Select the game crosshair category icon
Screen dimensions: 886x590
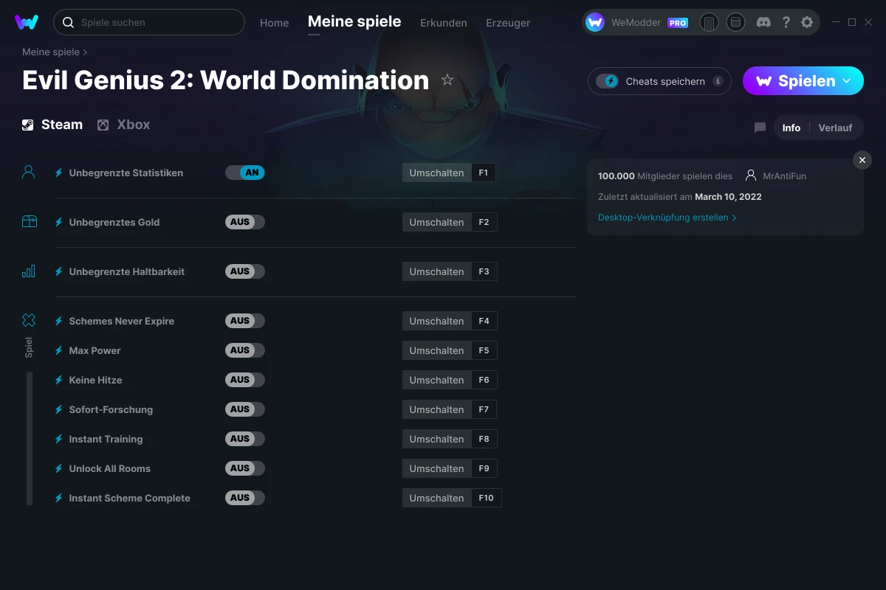click(29, 320)
